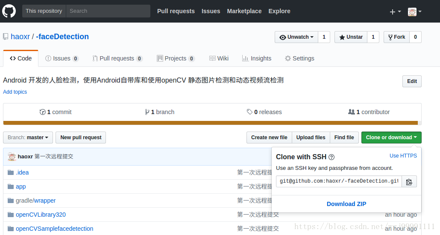
Task: Open commit message in openCVSamplefacedetection row
Action: [x=258, y=229]
